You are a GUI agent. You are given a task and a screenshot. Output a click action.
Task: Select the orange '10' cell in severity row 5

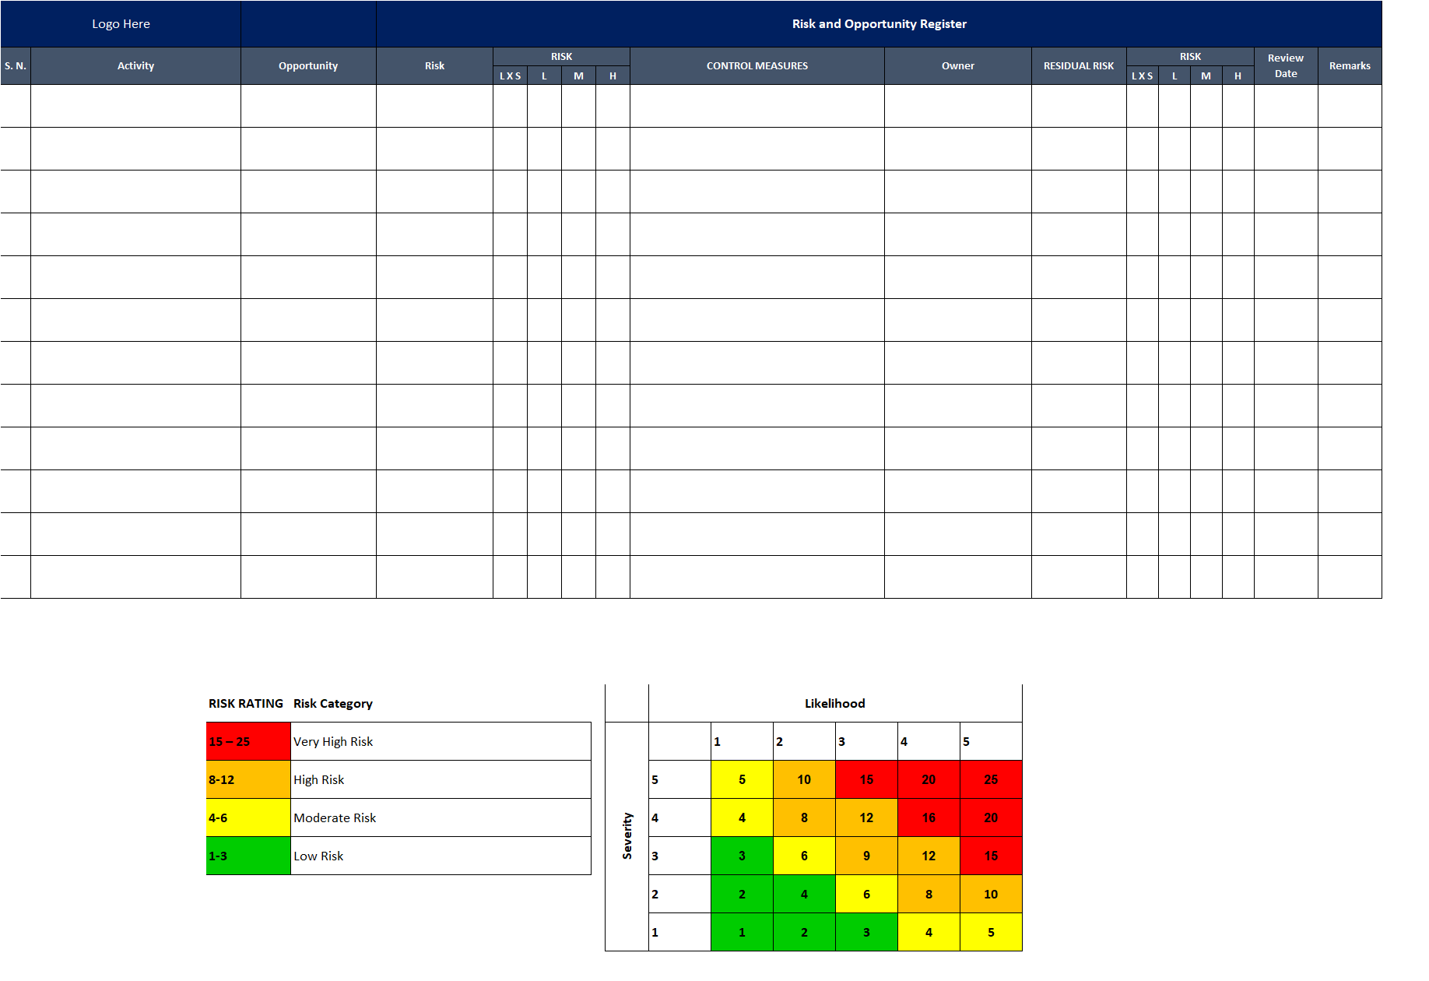tap(804, 779)
